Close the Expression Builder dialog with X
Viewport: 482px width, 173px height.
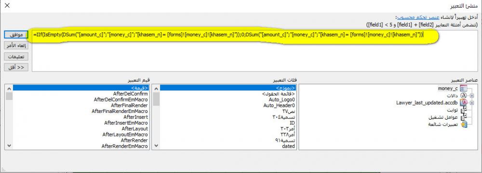[x=7, y=5]
